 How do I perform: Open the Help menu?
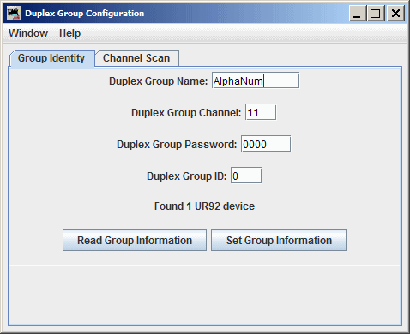(69, 33)
